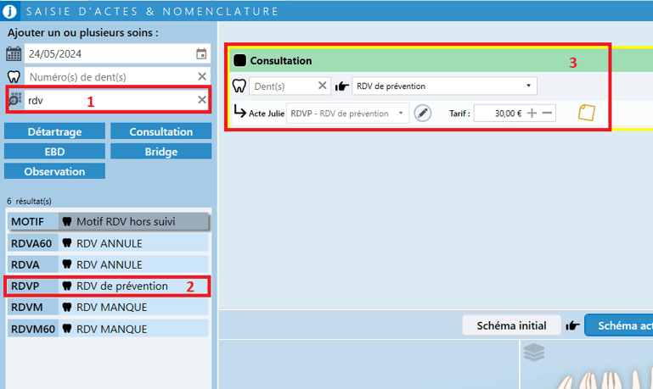653x389 pixels.
Task: Open the yellow note icon next to Tarif
Action: [587, 113]
